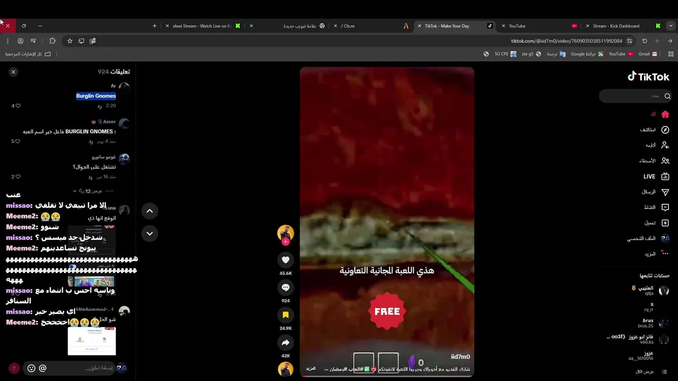678x381 pixels.
Task: Open the Upload option in sidebar
Action: (665, 223)
